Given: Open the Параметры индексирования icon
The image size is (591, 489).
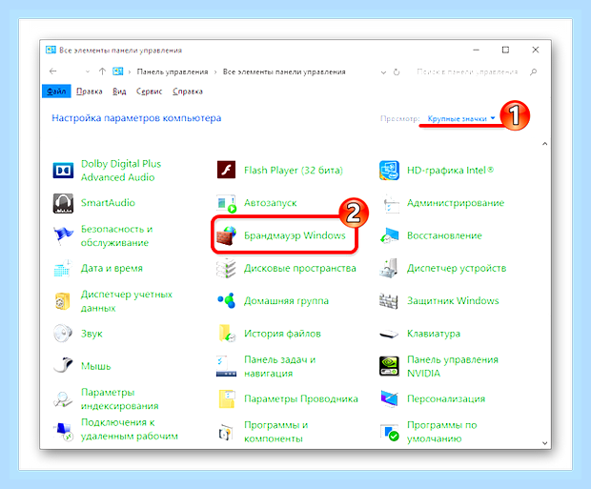Looking at the screenshot, I should point(63,398).
